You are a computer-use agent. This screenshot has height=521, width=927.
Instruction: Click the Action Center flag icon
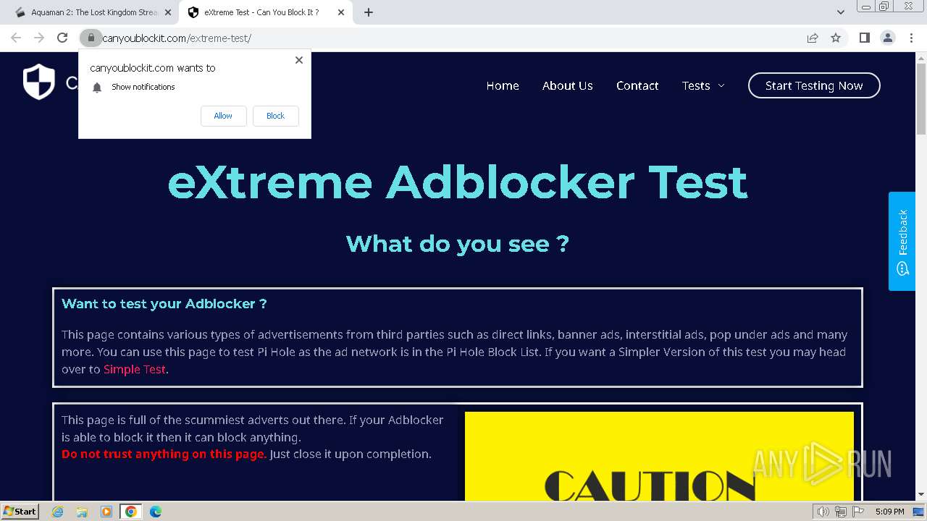coord(858,512)
